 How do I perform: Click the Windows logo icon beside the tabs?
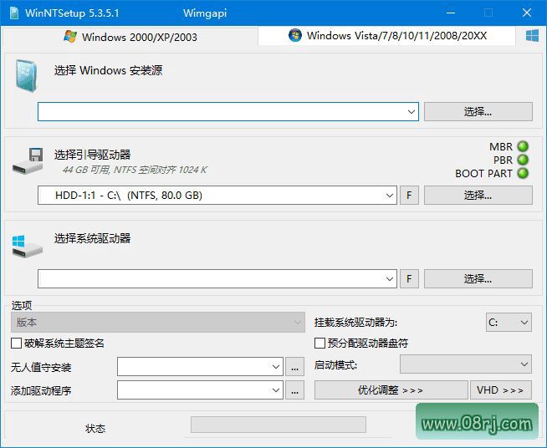click(532, 36)
